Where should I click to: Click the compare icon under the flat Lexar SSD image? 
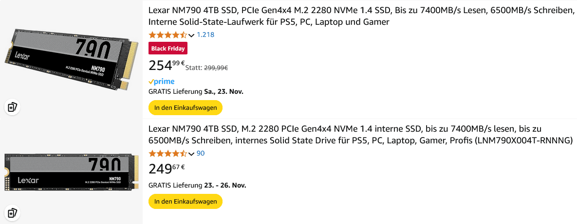click(x=13, y=212)
